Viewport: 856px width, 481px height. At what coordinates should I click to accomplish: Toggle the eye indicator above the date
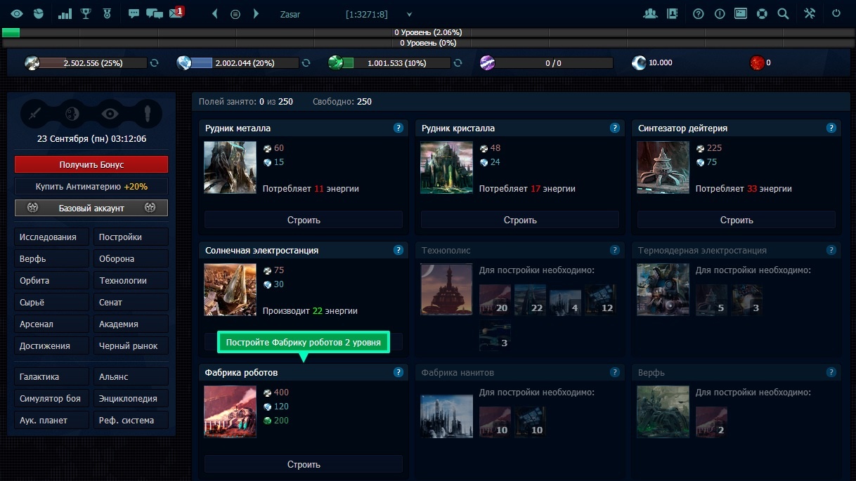click(x=110, y=114)
